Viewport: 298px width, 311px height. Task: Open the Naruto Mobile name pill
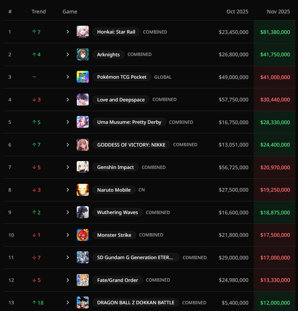(x=114, y=190)
